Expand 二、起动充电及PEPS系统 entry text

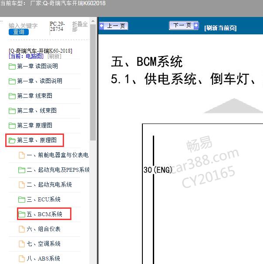[x=58, y=170]
